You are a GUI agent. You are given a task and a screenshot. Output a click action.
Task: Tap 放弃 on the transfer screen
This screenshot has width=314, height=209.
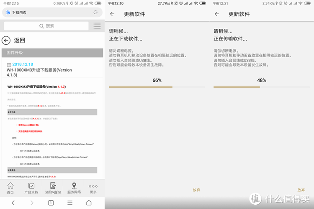point(301,190)
